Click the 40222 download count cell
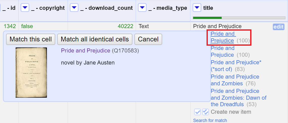288x123 pixels. pyautogui.click(x=125, y=26)
